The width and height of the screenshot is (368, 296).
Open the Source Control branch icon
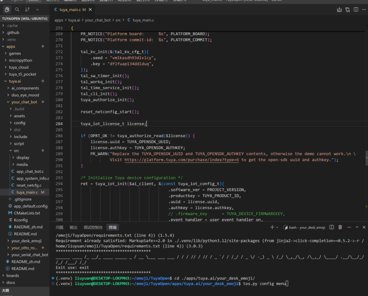[27, 10]
